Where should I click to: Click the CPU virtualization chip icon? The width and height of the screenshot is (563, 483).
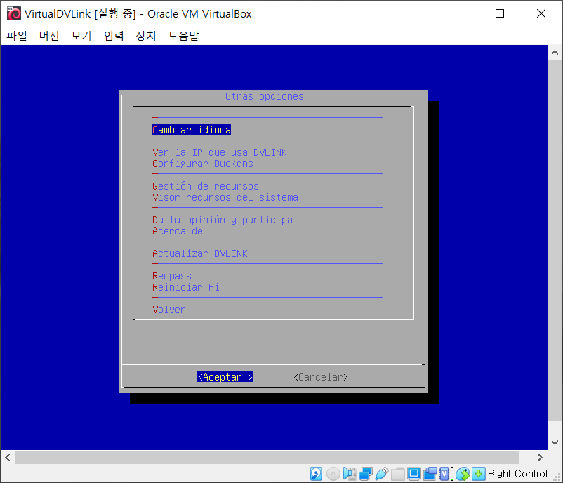[445, 474]
